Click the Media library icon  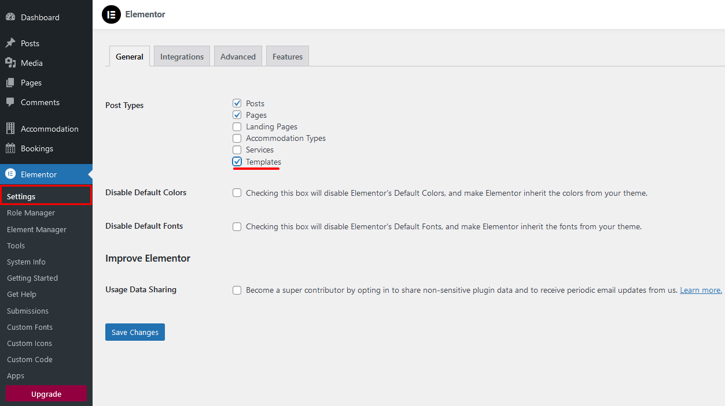point(10,63)
